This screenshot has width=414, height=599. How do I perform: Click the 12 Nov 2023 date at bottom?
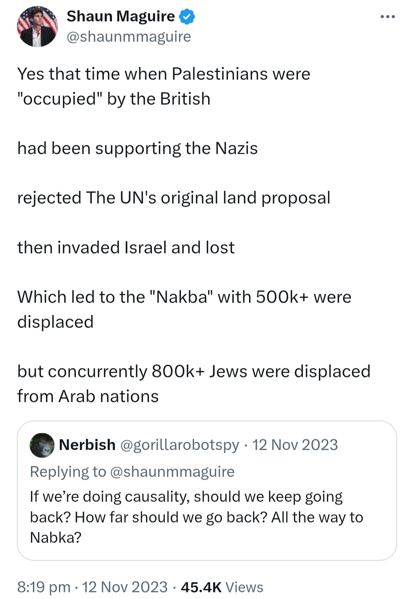pos(125,587)
